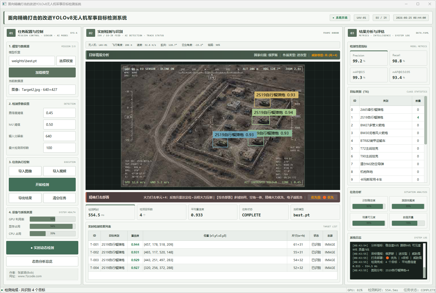Viewport: 436px width, 293px height.
Task: Click the CPU 占用 progress bar
Action: [x=53, y=234]
